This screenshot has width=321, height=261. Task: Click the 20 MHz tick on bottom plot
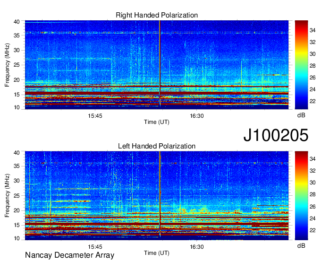pos(17,210)
